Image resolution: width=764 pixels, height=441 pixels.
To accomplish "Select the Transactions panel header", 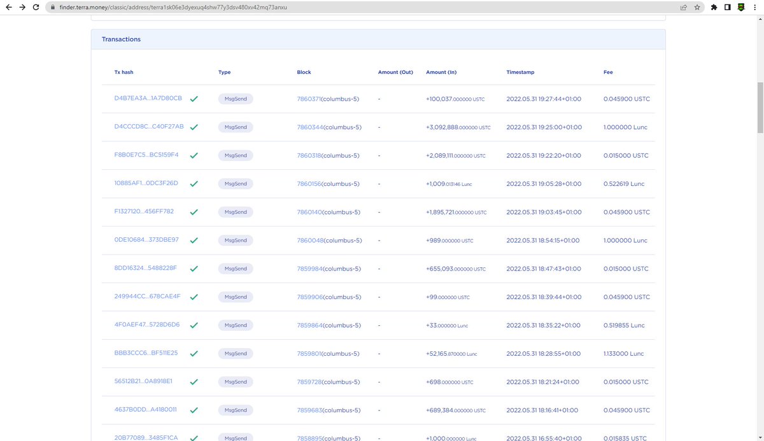I will [x=378, y=39].
